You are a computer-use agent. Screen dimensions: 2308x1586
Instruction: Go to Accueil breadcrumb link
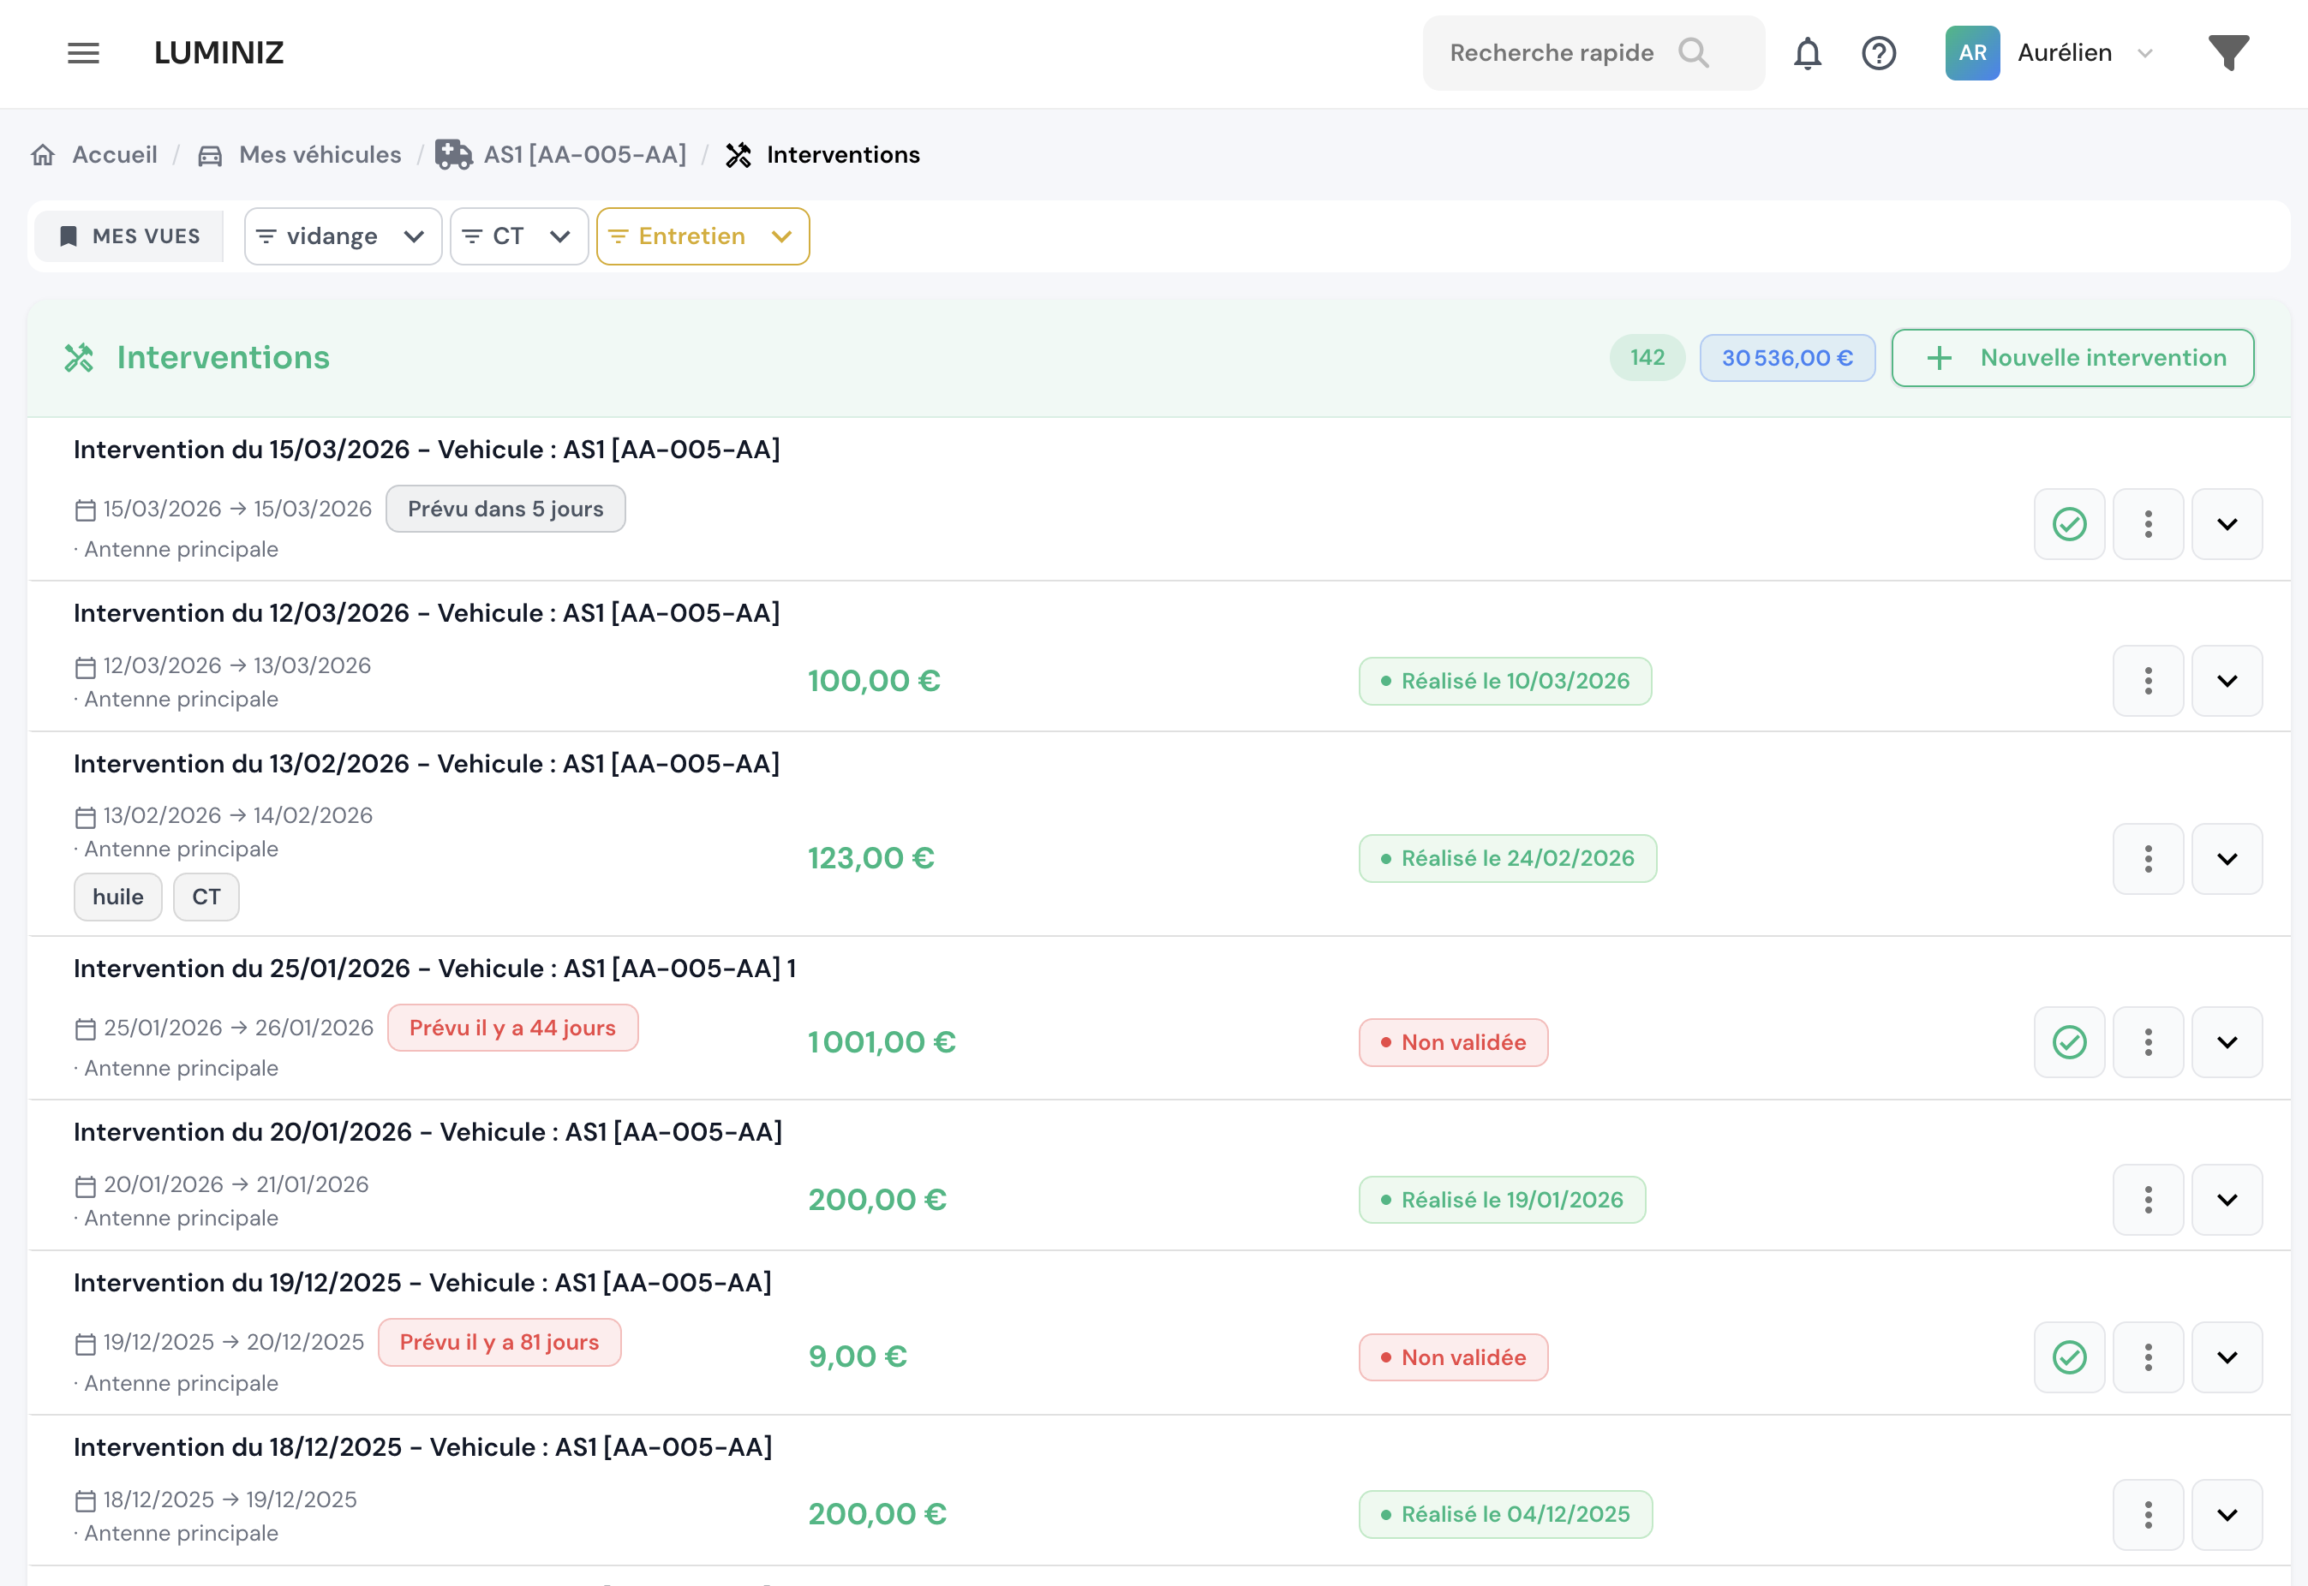click(114, 155)
